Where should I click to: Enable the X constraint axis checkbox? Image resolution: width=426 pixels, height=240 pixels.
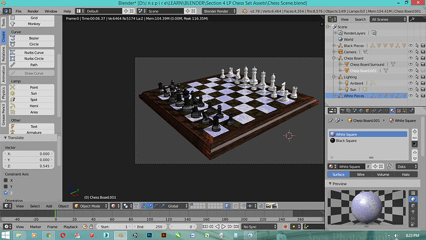pos(6,180)
